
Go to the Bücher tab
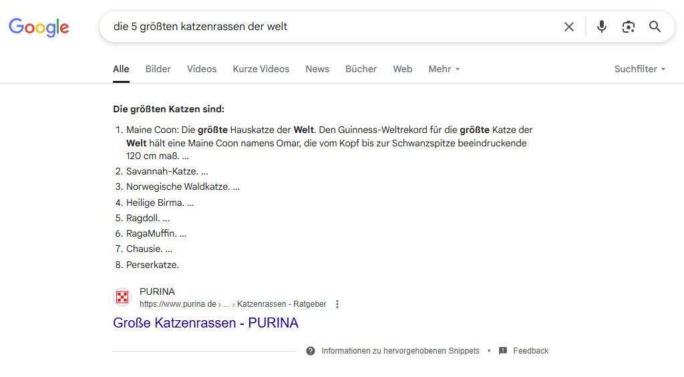click(361, 69)
